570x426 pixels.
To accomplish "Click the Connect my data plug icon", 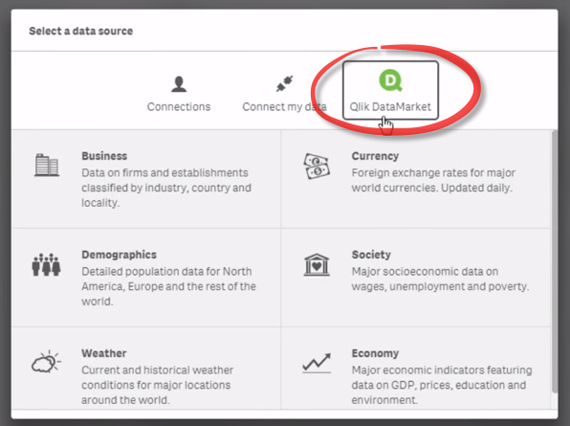I will pos(285,83).
